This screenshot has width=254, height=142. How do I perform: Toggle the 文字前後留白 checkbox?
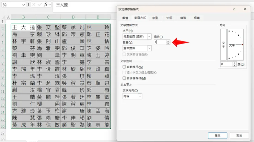(x=124, y=54)
